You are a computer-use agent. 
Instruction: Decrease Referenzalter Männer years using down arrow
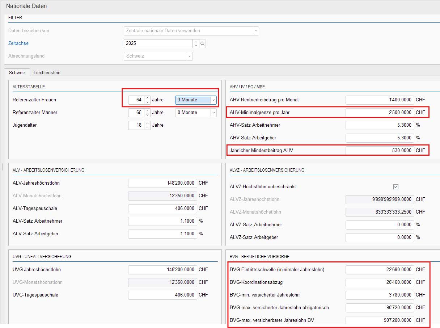pos(147,115)
